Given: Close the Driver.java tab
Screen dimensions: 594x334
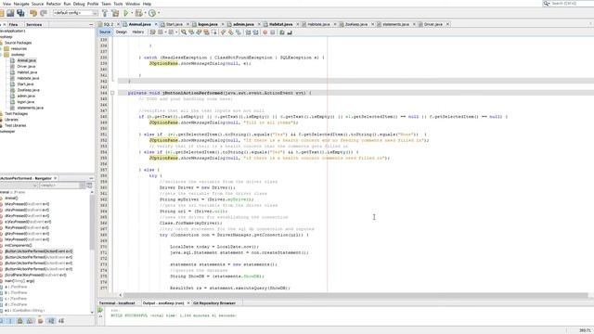Looking at the screenshot, I should (447, 24).
